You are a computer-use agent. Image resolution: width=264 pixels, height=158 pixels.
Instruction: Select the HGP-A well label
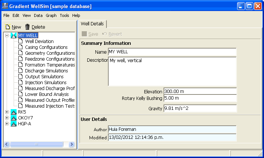[x=24, y=124]
